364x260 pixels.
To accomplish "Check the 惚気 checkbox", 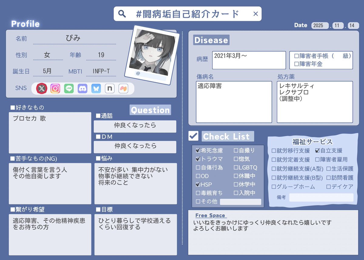I will coord(236,159).
